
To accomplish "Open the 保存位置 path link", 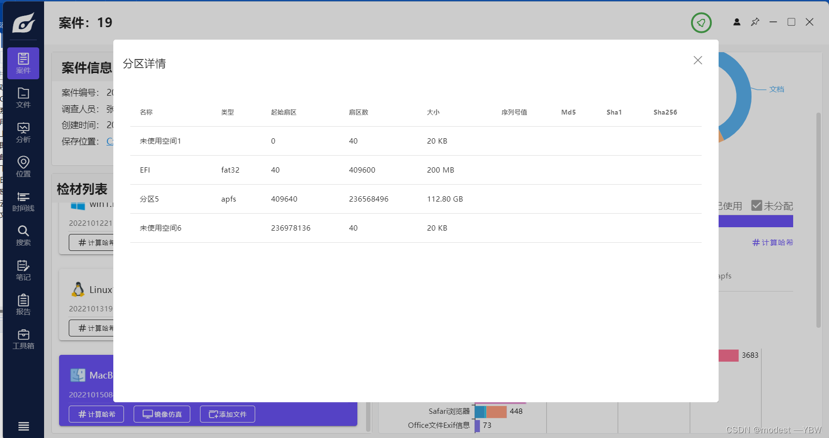I will 110,141.
